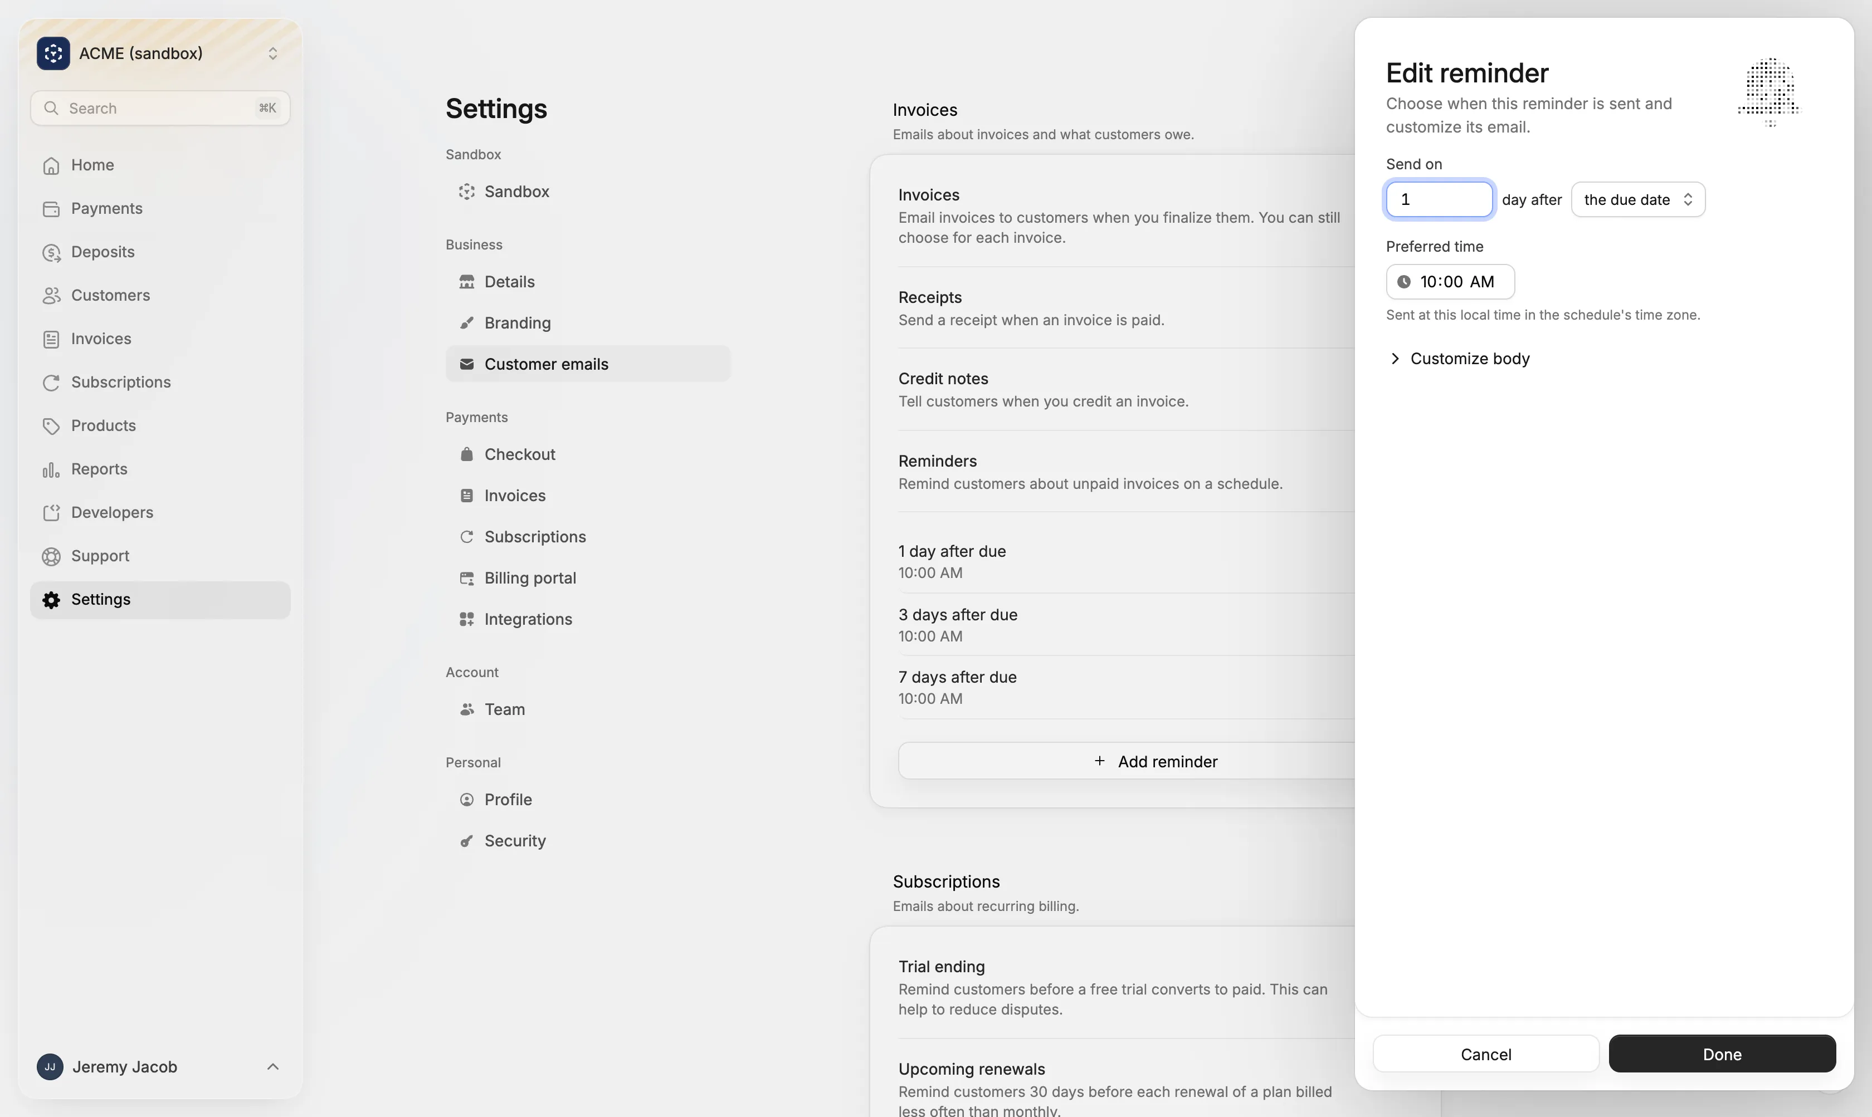Open Integrations settings
Screen dimensions: 1872x1117
coord(587,619)
